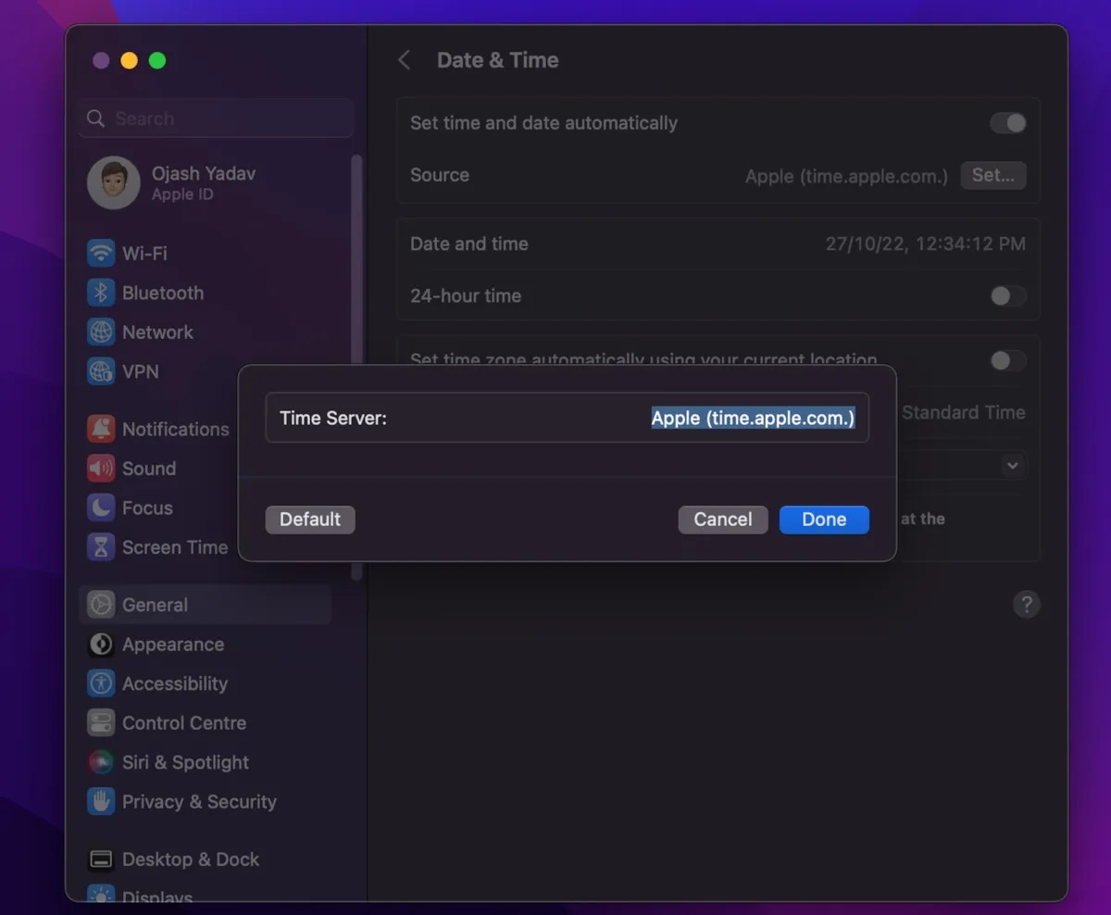The image size is (1111, 915).
Task: Select the Network label in sidebar
Action: pos(157,332)
